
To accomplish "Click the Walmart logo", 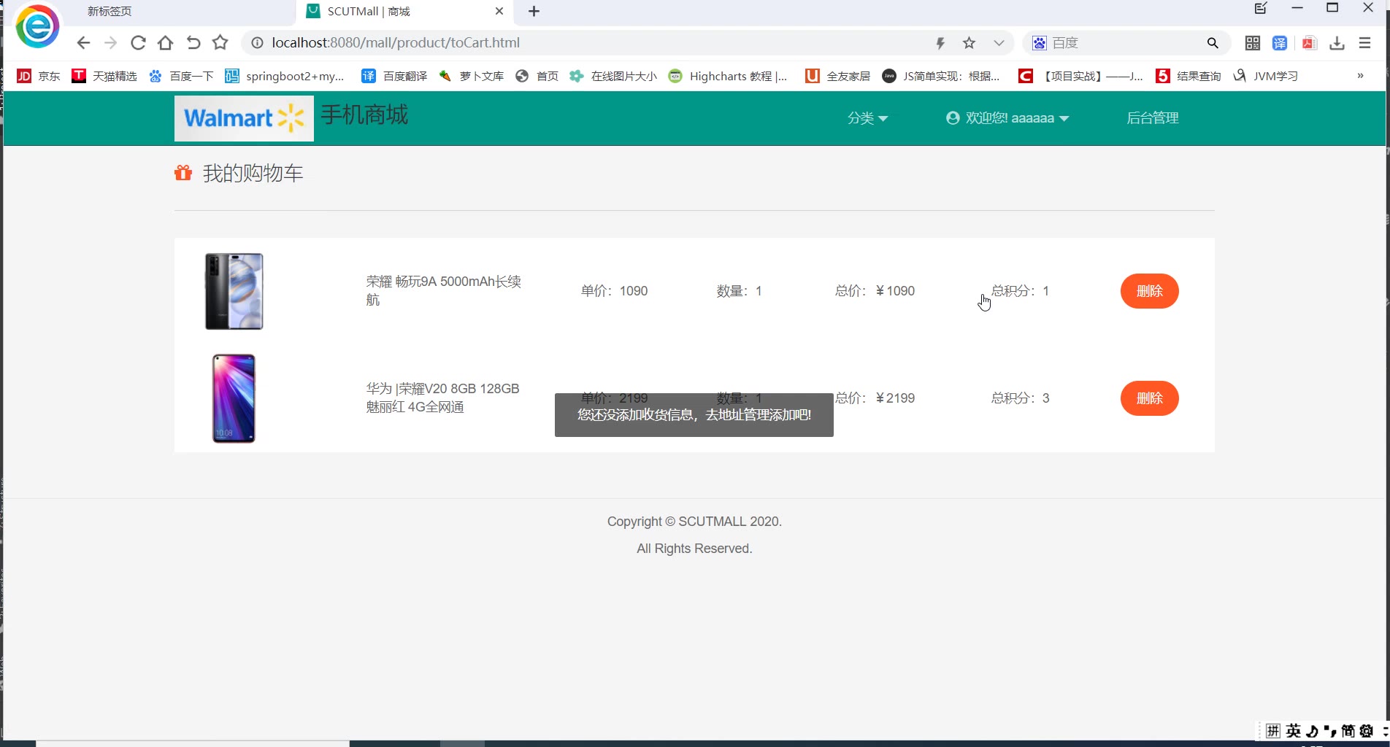I will 244,118.
